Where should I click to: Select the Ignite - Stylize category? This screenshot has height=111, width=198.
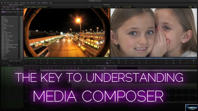[x=10, y=50]
